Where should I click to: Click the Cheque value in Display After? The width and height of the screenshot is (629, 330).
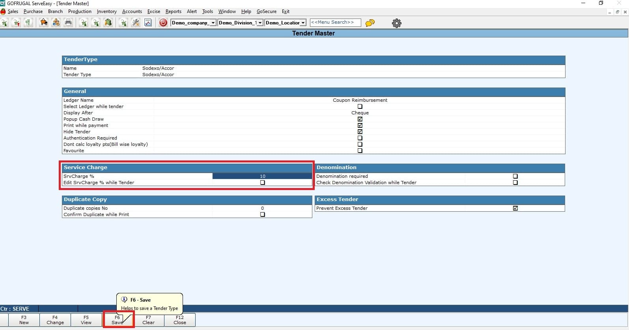360,113
